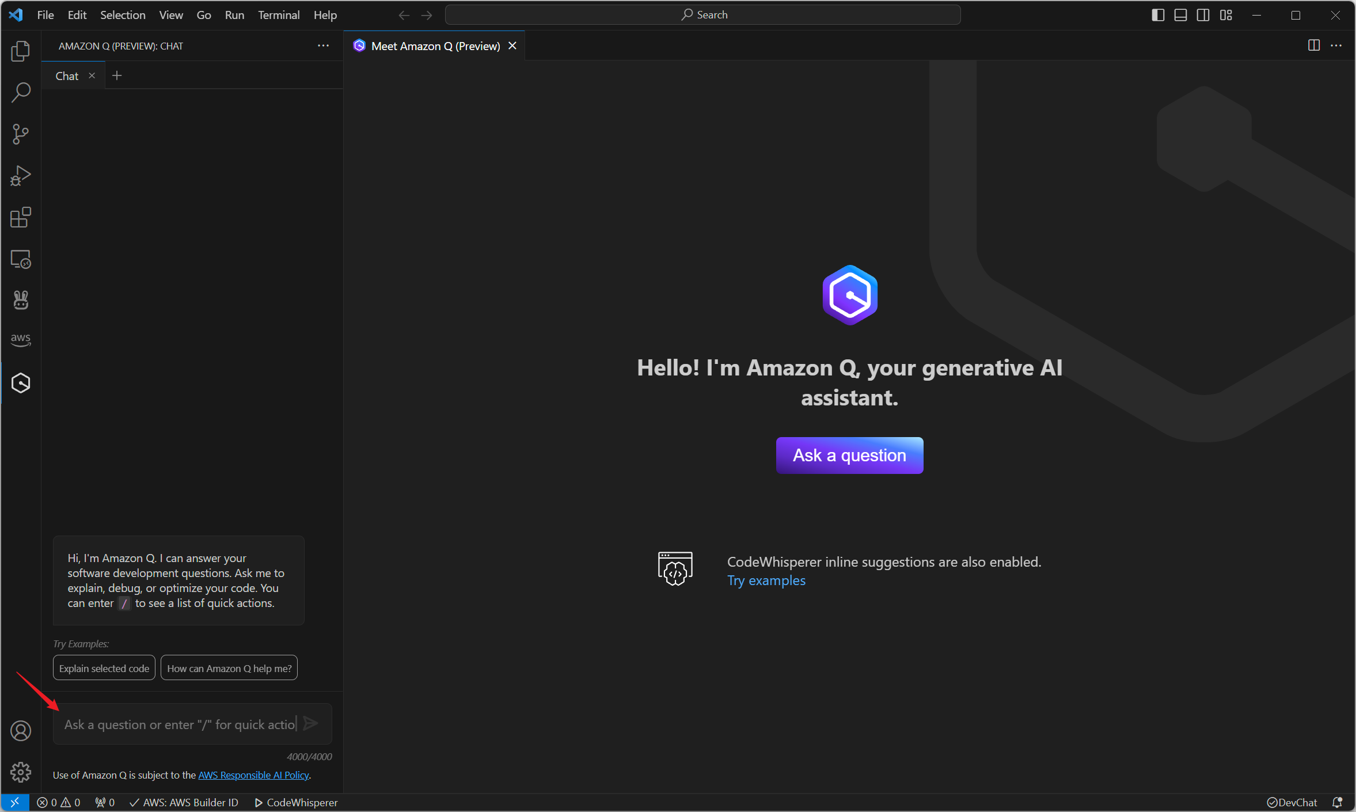
Task: Click the ports forwarded status item
Action: click(x=105, y=802)
